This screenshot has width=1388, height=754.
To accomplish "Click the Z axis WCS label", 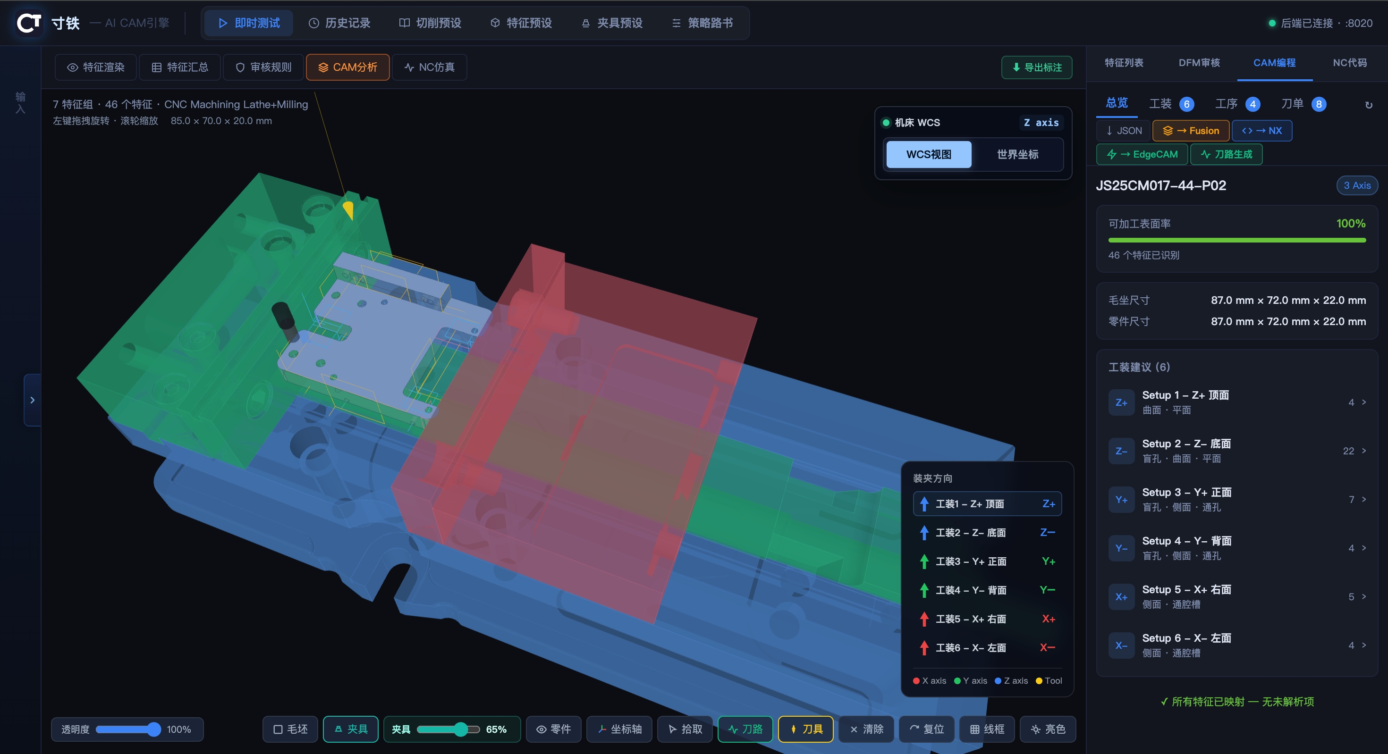I will tap(1041, 123).
